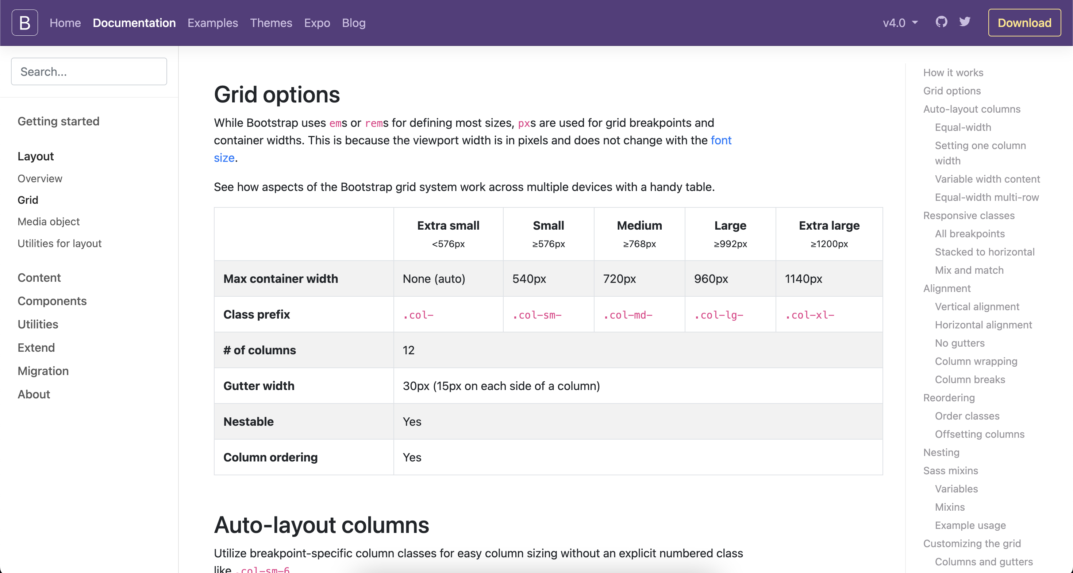Go to Mixins link

click(950, 507)
